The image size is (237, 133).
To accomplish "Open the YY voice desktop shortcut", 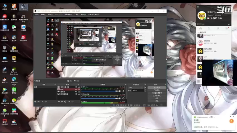I will pyautogui.click(x=14, y=59).
